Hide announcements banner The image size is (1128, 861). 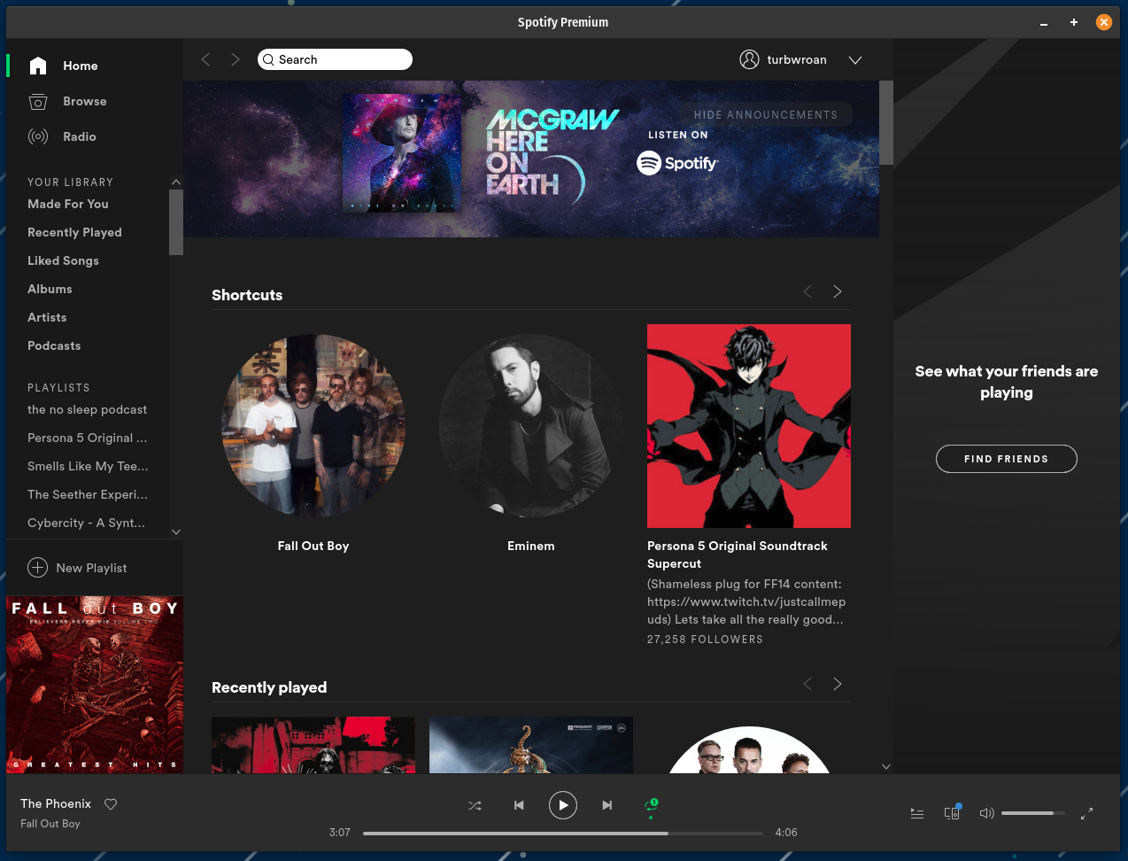tap(766, 114)
